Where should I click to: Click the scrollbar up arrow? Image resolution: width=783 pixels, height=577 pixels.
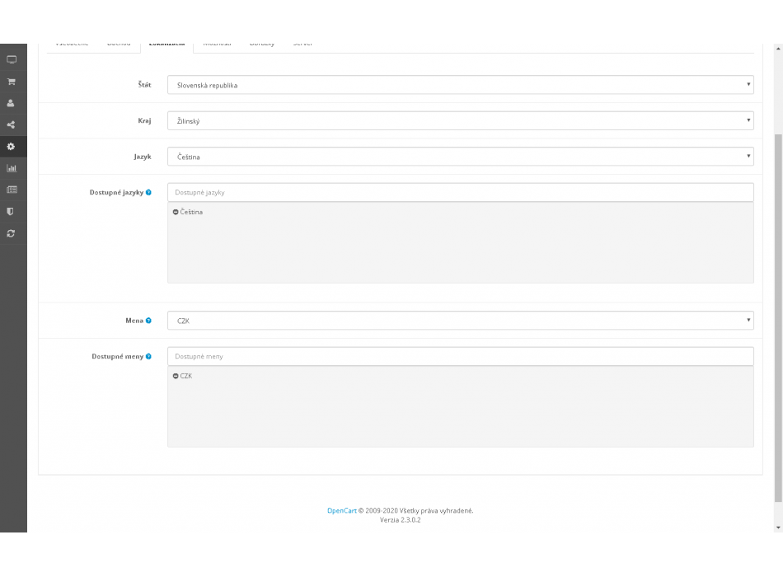point(778,49)
